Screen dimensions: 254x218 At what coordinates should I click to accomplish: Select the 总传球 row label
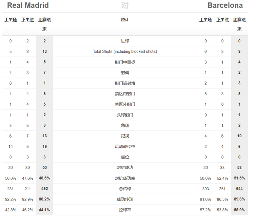(125, 189)
